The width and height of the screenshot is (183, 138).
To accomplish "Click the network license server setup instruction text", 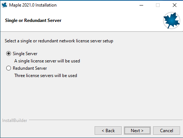I will coord(59,41).
